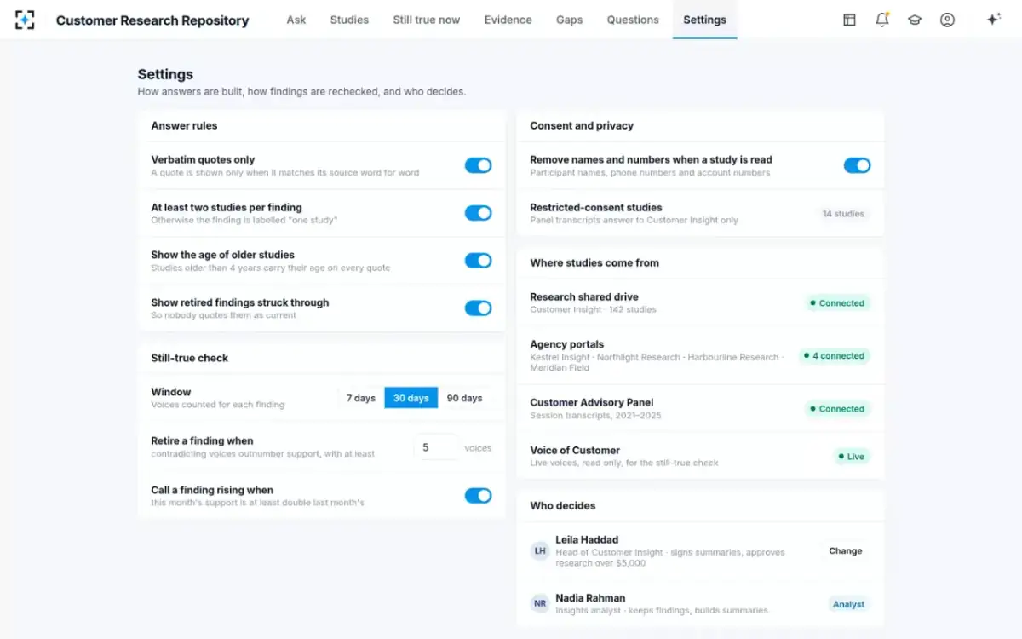Image resolution: width=1022 pixels, height=639 pixels.
Task: Click Change button next to Leila Haddad
Action: tap(846, 551)
